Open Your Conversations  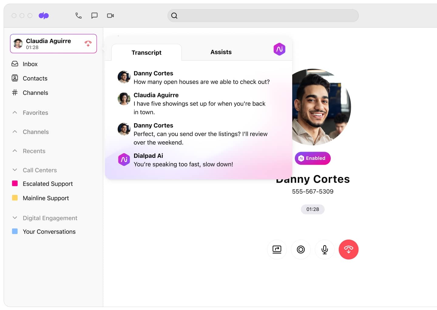(x=49, y=231)
